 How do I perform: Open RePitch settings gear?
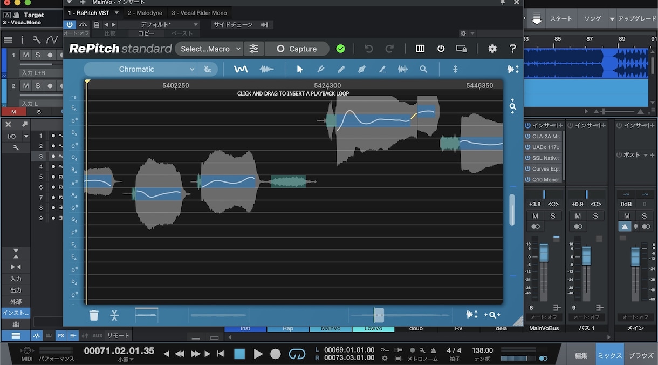(x=492, y=49)
